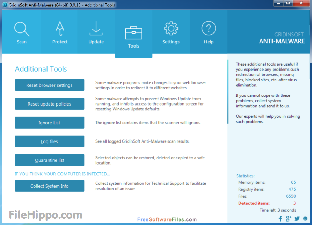Image resolution: width=312 pixels, height=225 pixels.
Task: Click the Additional Tools heading
Action: coord(41,69)
